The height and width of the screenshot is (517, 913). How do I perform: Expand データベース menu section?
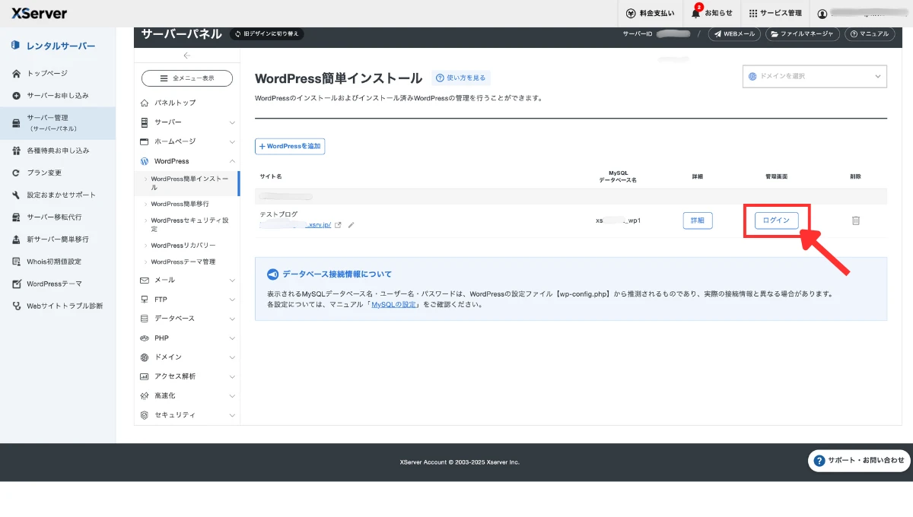point(187,319)
